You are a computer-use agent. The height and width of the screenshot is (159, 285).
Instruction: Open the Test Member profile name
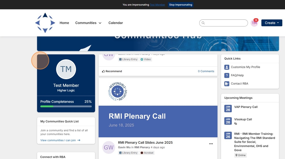[66, 85]
